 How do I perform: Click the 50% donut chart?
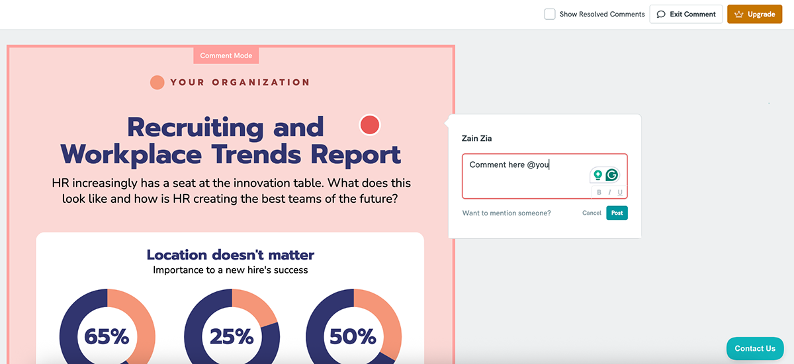click(354, 326)
